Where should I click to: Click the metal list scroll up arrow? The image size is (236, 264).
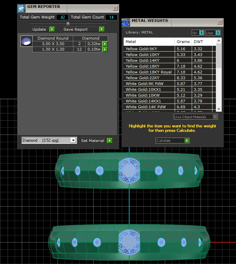pos(219,41)
